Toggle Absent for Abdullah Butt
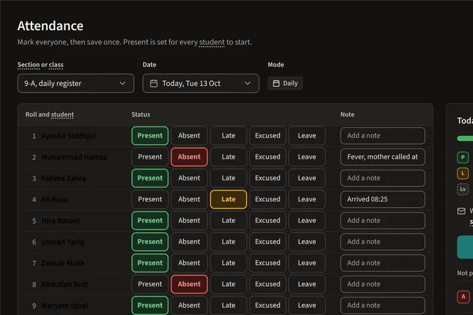 point(189,284)
